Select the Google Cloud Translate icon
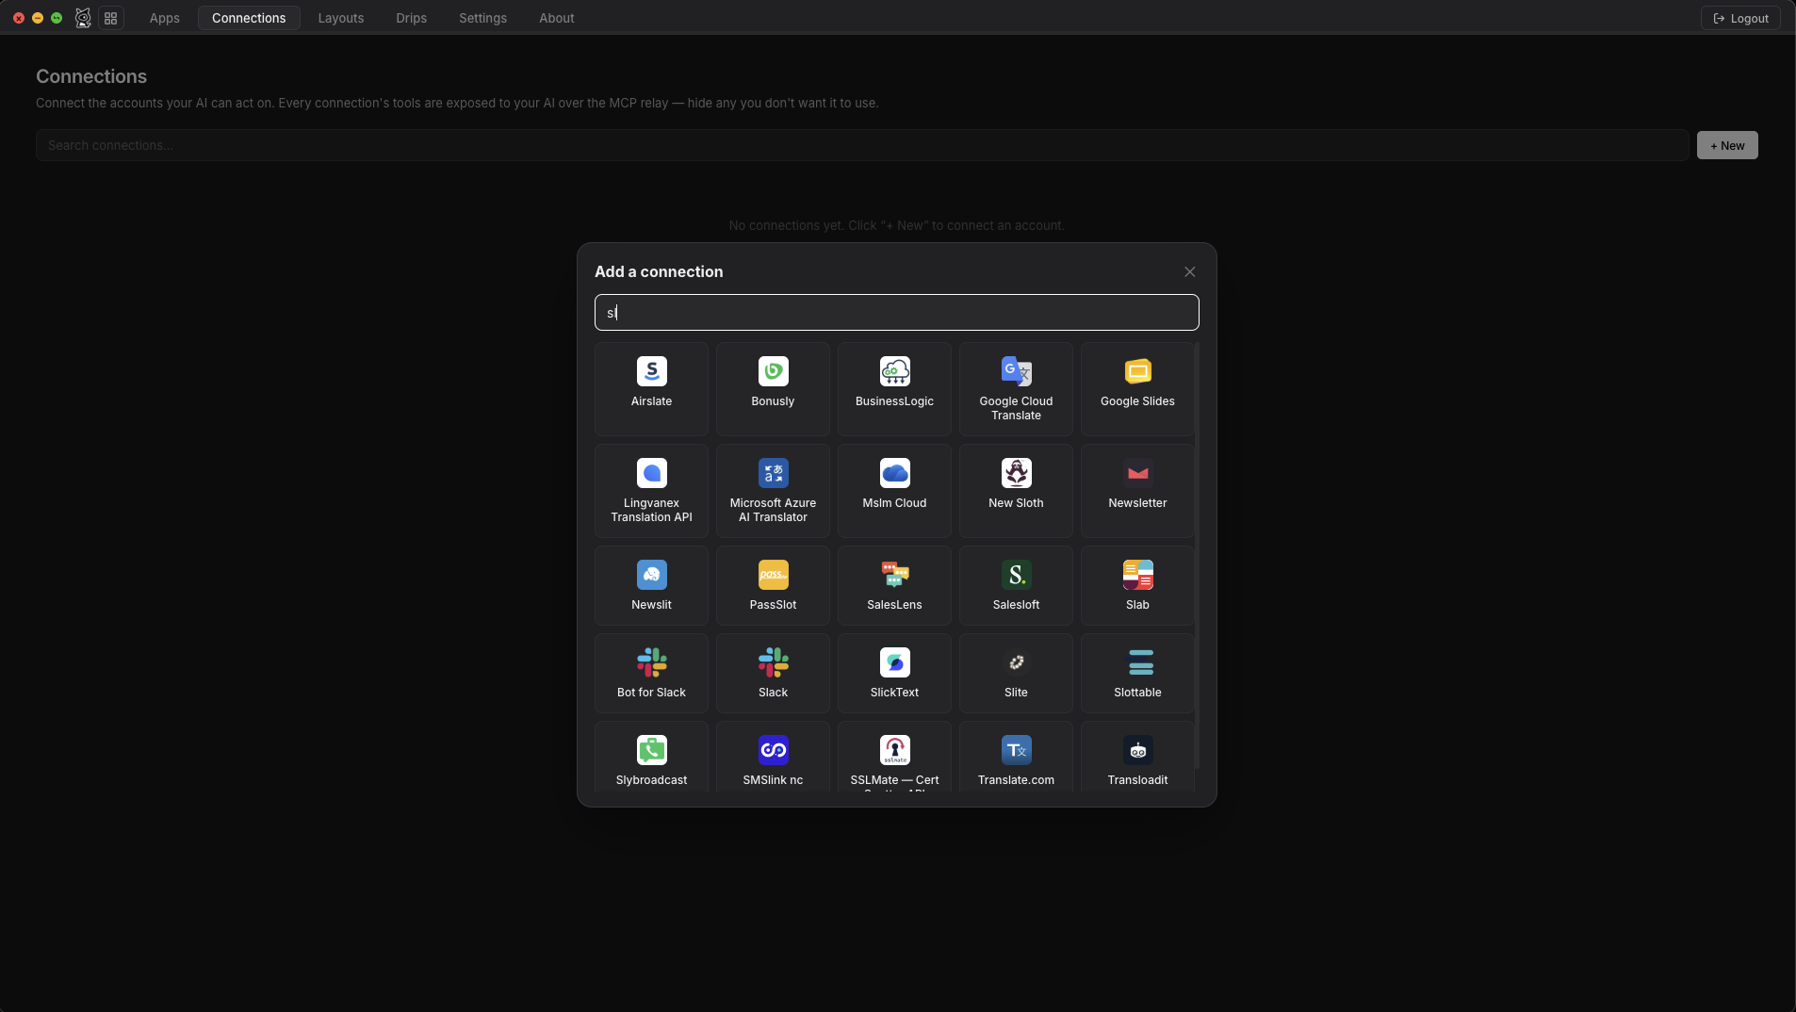The image size is (1796, 1012). click(x=1016, y=371)
